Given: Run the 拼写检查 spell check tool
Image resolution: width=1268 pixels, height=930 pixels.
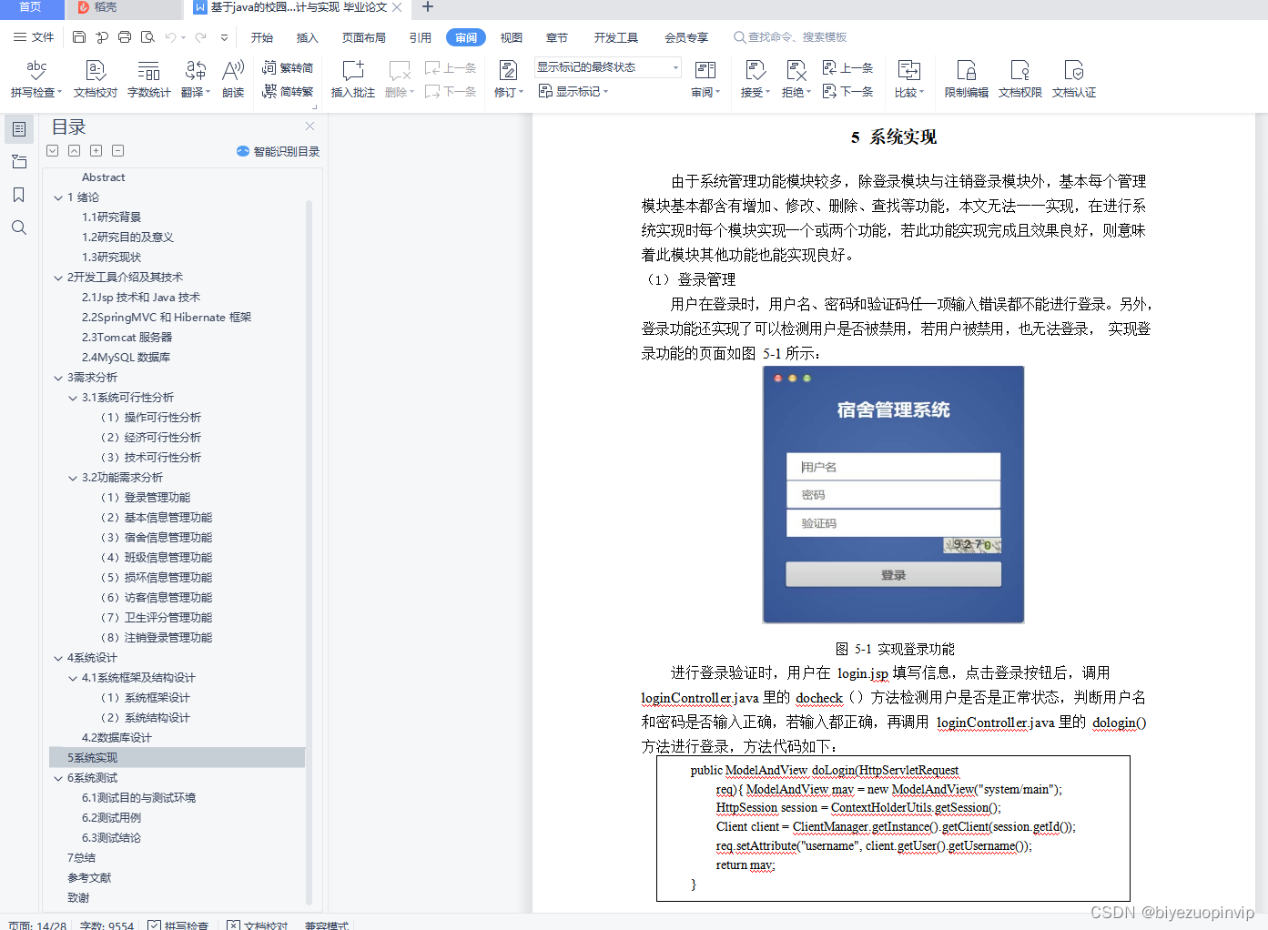Looking at the screenshot, I should coord(36,77).
